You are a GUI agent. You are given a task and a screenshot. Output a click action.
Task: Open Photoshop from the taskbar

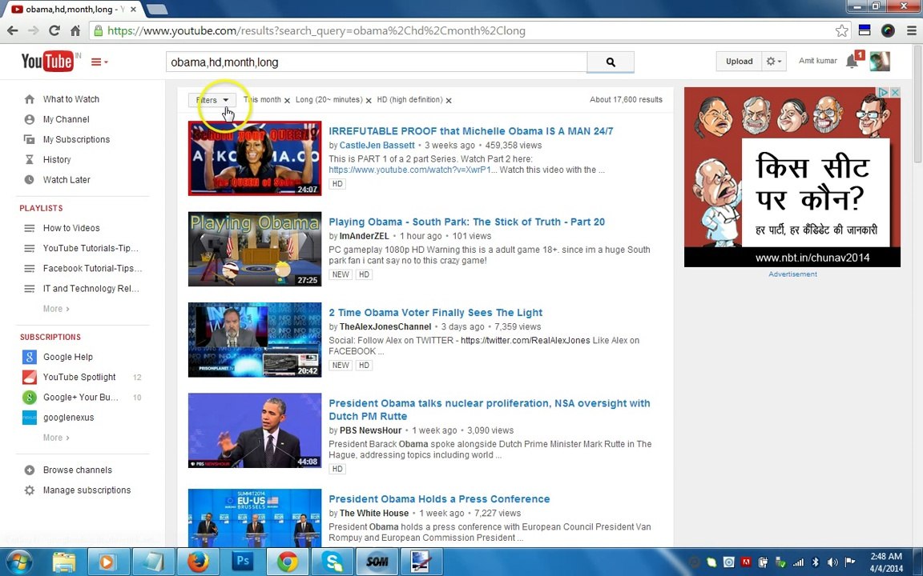(x=243, y=562)
